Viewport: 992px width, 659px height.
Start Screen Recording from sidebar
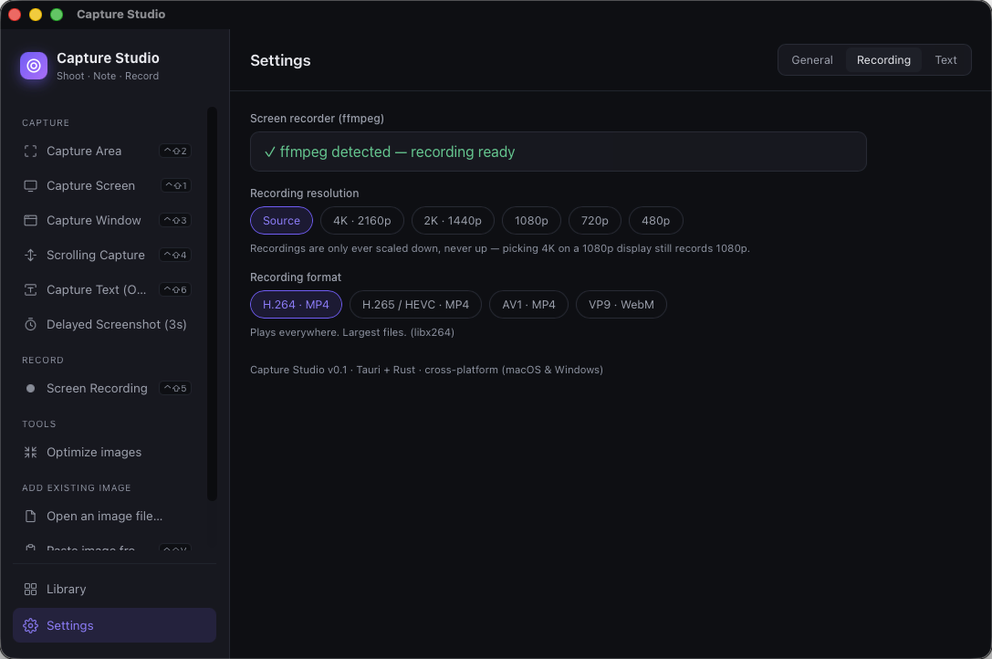(x=108, y=389)
